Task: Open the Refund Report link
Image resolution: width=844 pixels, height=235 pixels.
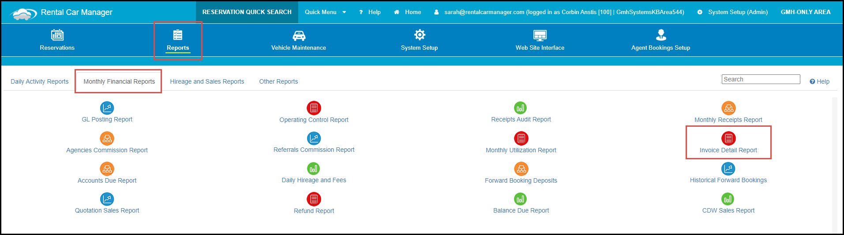Action: pyautogui.click(x=314, y=211)
